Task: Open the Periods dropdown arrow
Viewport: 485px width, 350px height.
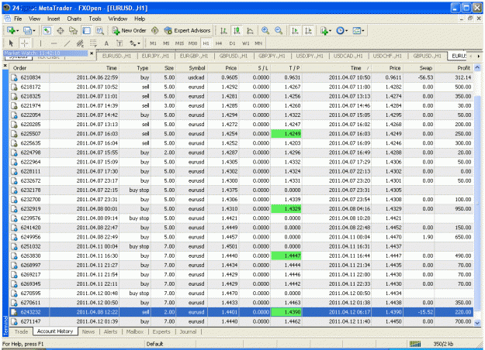Action: 346,30
